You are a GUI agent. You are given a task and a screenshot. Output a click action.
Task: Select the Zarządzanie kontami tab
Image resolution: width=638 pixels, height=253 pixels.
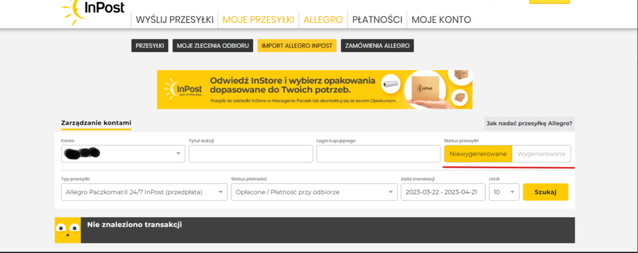96,122
